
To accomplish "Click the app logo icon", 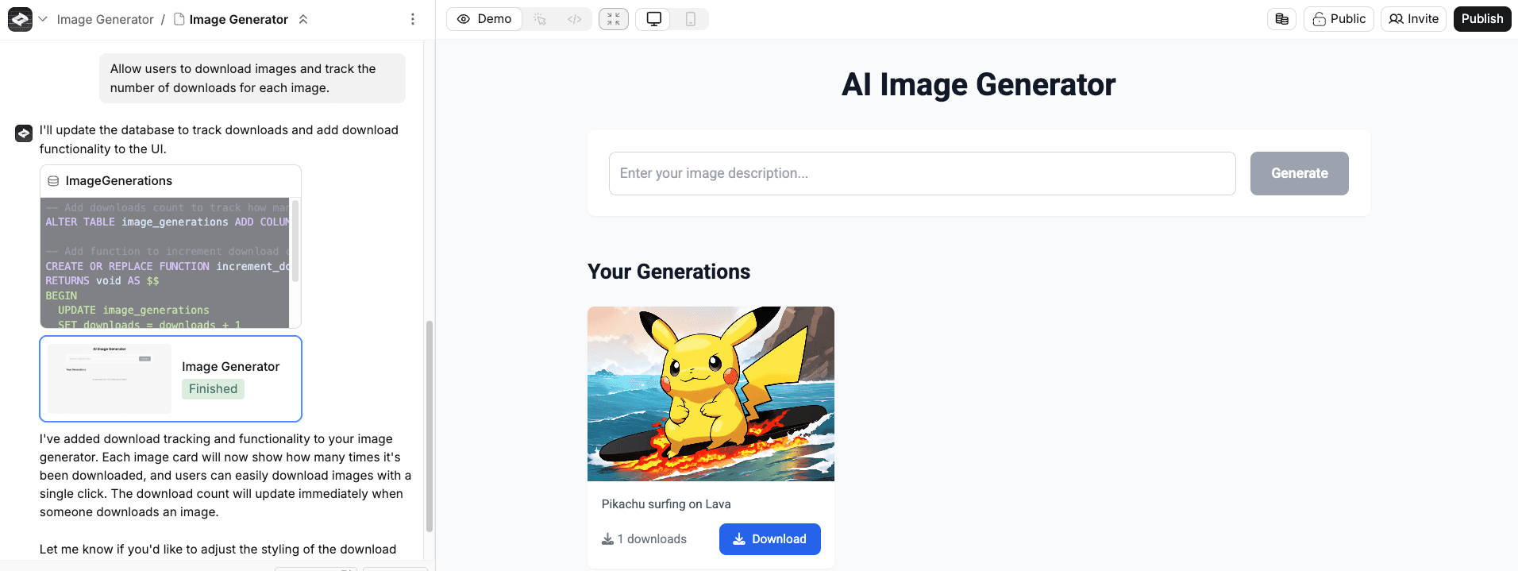I will [20, 19].
